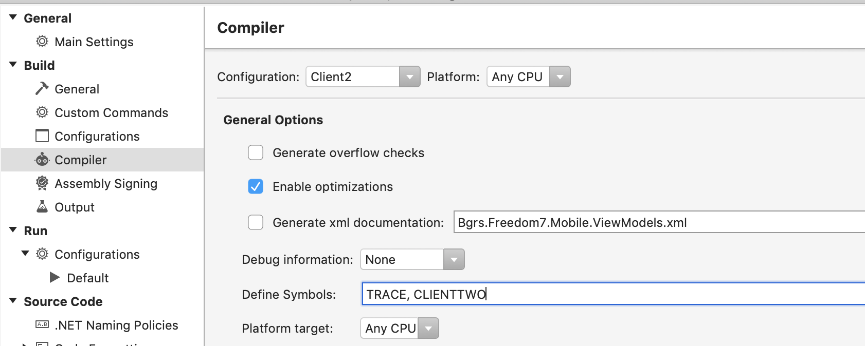Screen dimensions: 865x346
Task: Click the Define Symbols text field
Action: click(612, 294)
